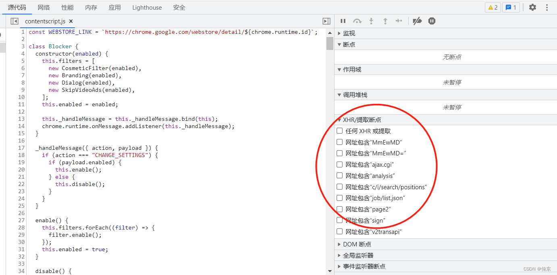Open the 性能 tab
The image size is (557, 275).
(67, 7)
